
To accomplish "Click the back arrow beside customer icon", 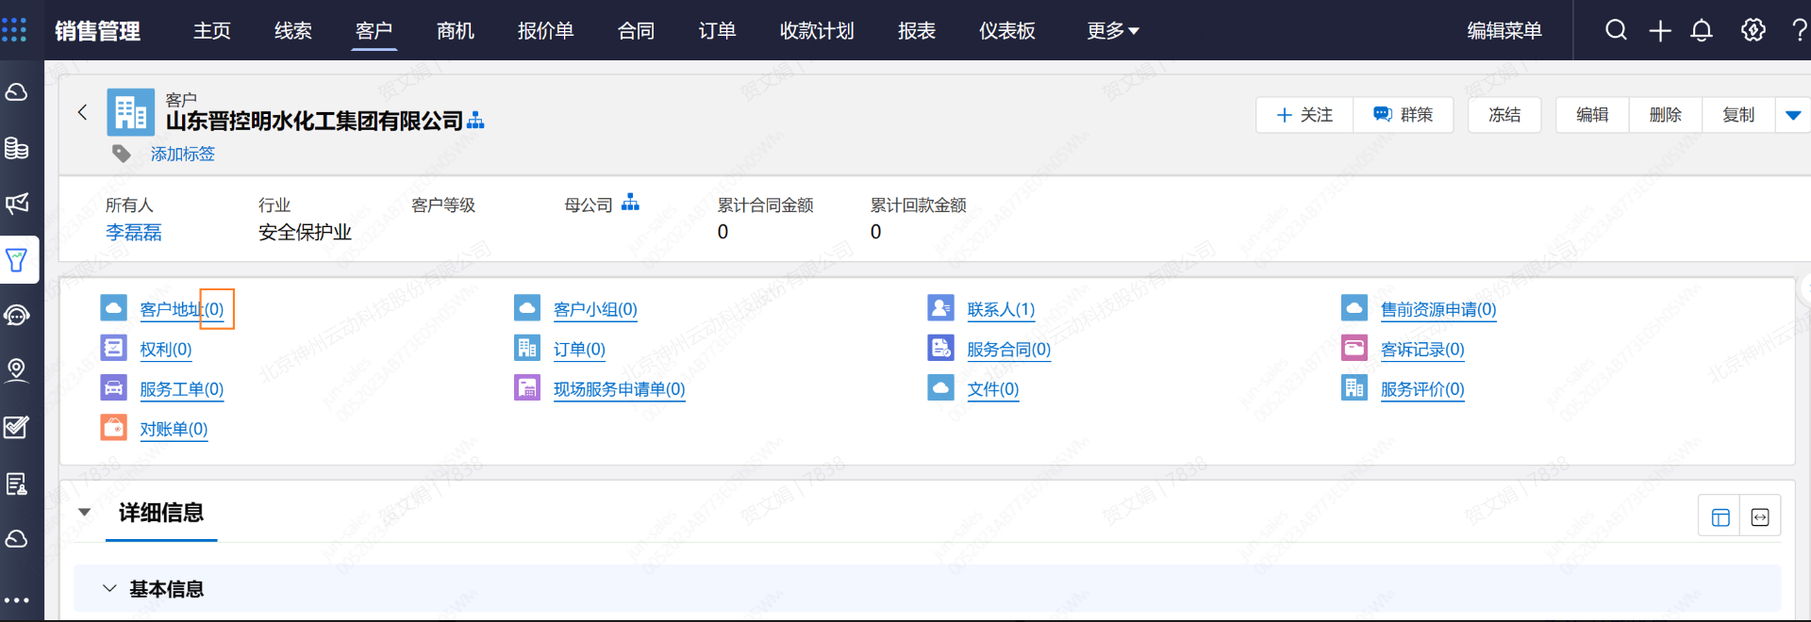I will point(83,113).
